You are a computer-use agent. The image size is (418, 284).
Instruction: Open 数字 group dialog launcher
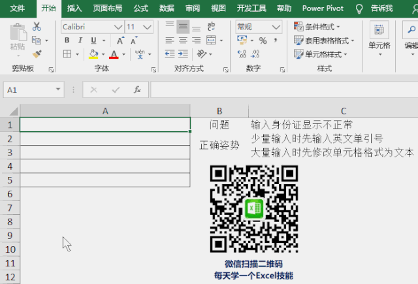pos(282,70)
